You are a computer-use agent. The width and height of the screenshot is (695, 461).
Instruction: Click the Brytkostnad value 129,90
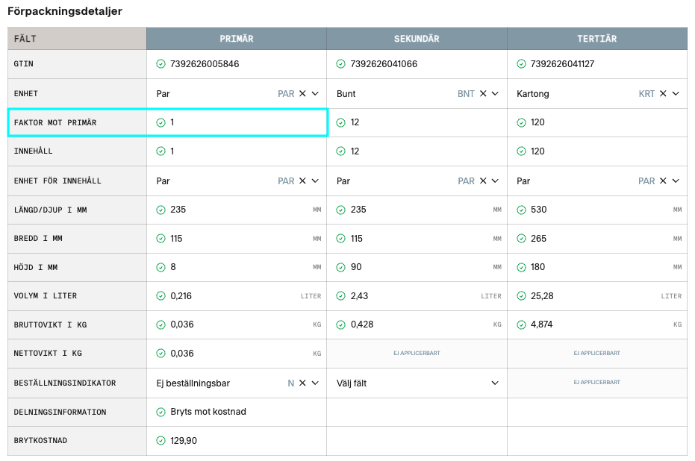tap(184, 441)
